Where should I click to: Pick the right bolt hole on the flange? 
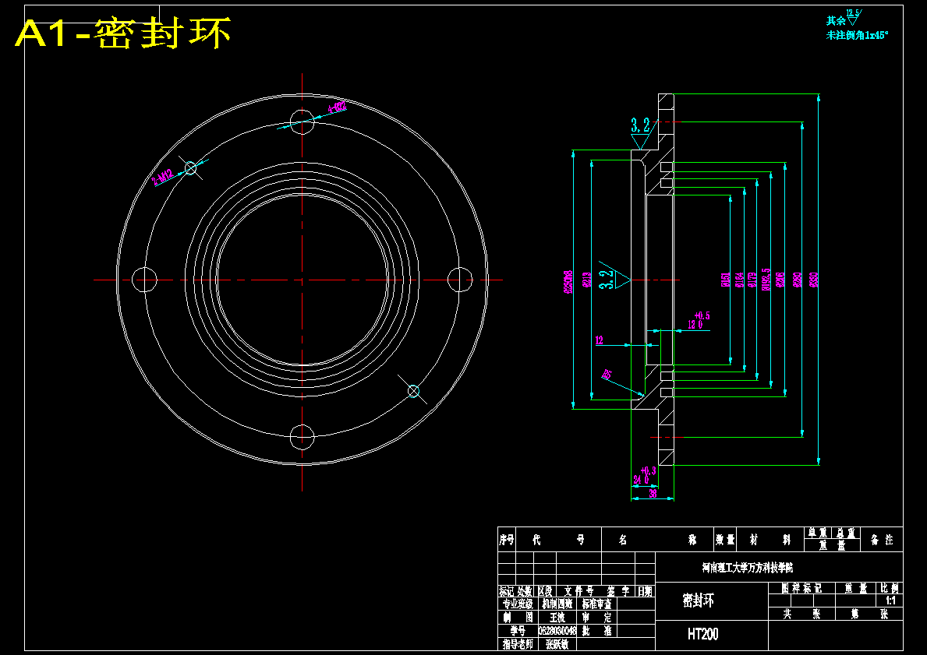point(459,280)
